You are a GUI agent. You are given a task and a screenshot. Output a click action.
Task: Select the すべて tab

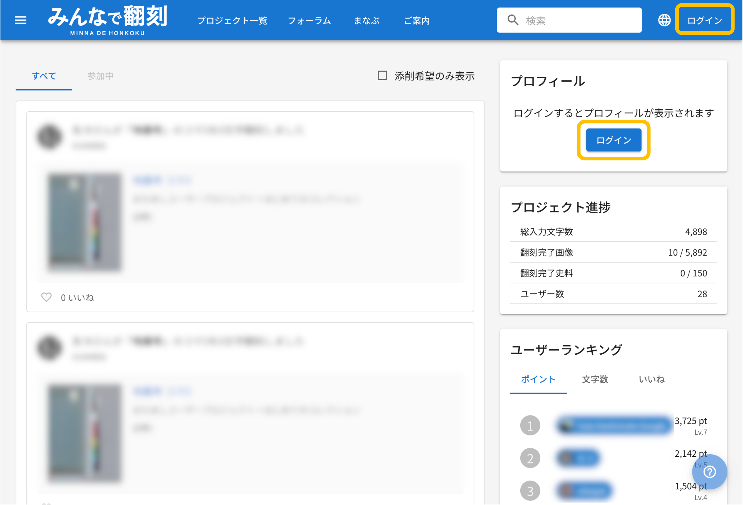tap(44, 76)
